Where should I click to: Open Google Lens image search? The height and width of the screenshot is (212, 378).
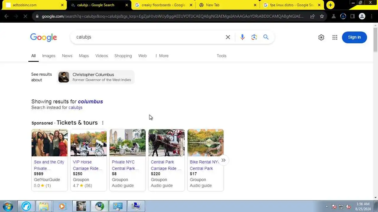click(x=254, y=37)
